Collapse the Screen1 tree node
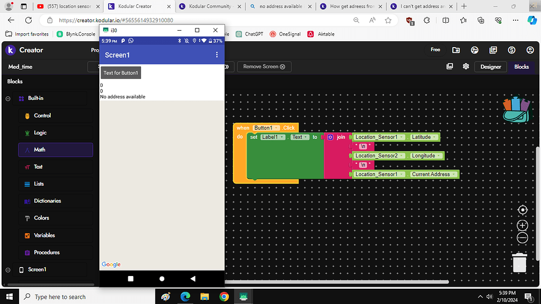Screen dimensions: 541x304 click(8, 270)
